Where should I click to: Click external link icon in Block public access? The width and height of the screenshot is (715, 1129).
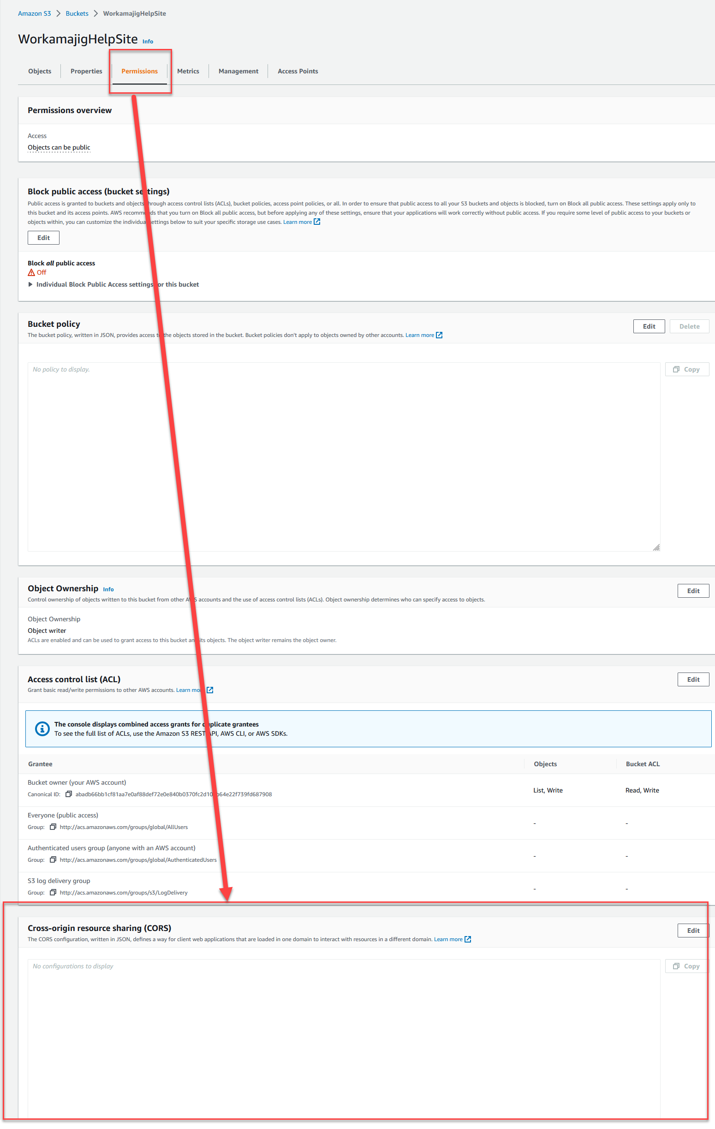(x=317, y=222)
